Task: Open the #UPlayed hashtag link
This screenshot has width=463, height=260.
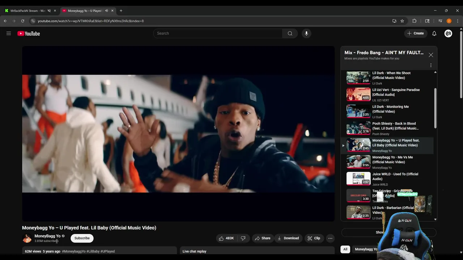Action: coord(108,251)
